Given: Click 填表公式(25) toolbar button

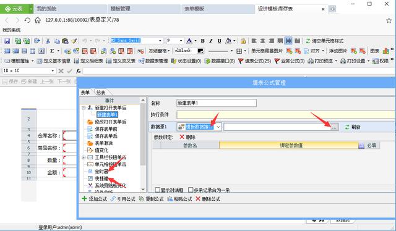Looking at the screenshot, I should tap(255, 61).
